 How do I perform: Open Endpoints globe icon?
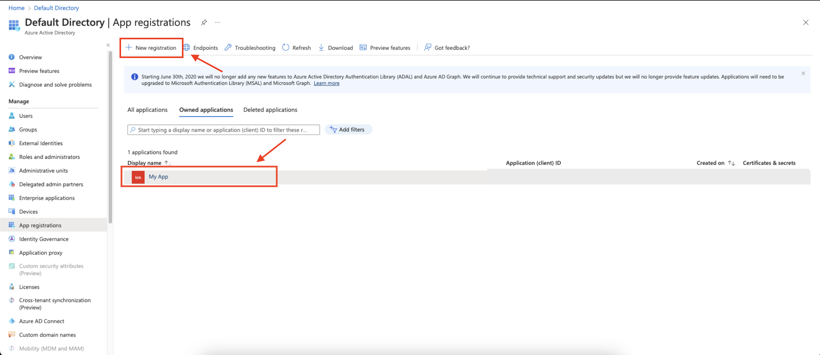[187, 47]
